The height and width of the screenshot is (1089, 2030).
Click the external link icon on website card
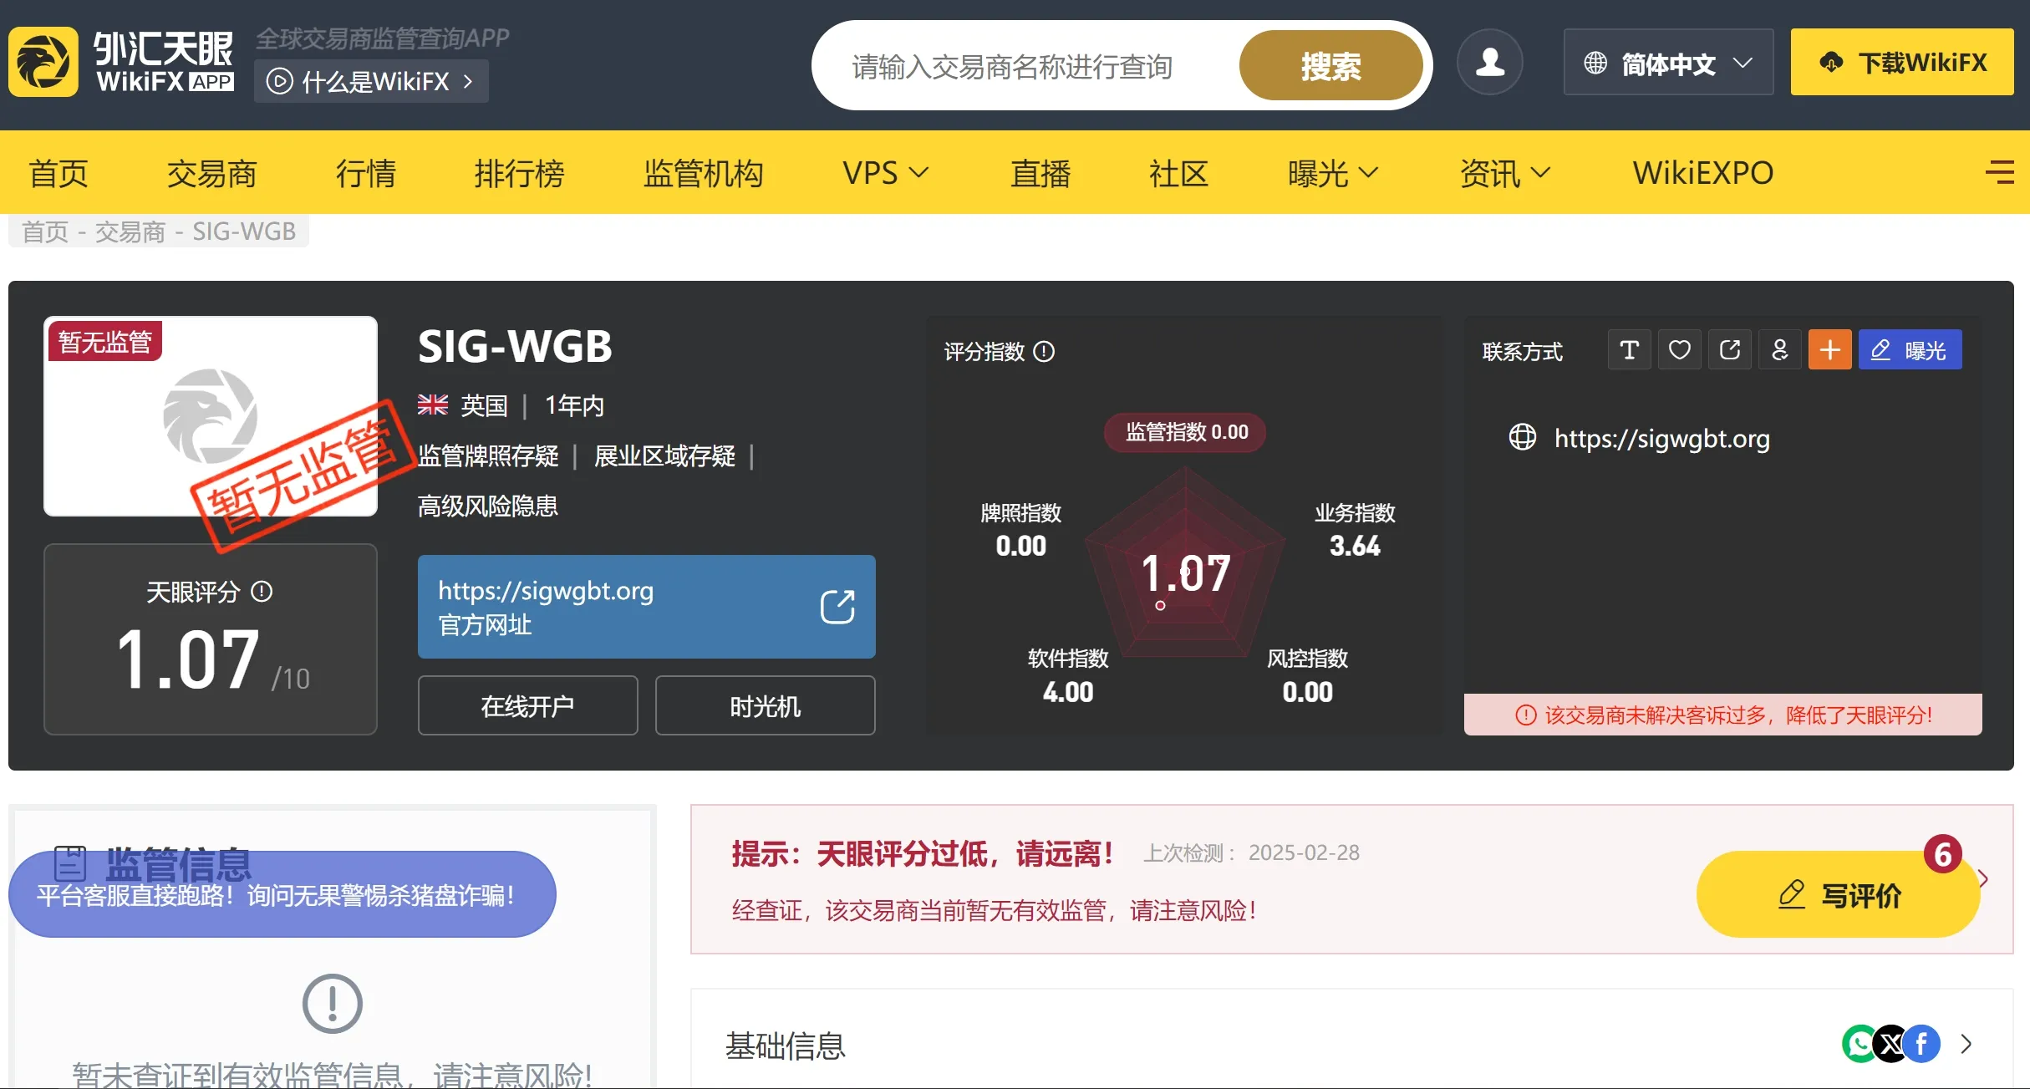click(x=837, y=607)
